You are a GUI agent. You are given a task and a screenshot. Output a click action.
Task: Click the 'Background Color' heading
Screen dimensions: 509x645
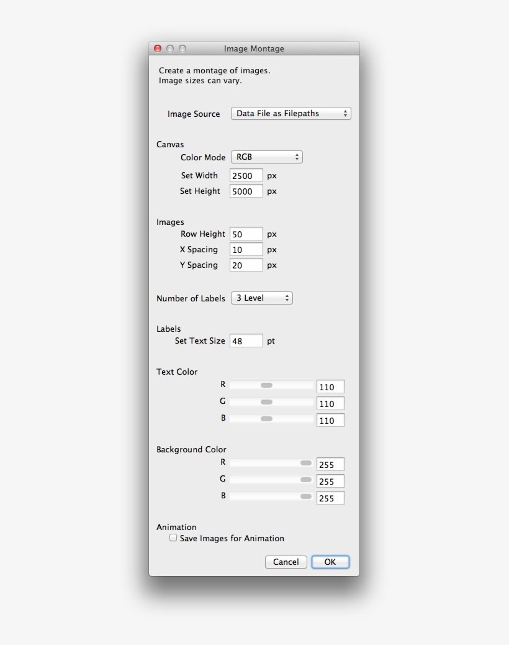point(191,450)
